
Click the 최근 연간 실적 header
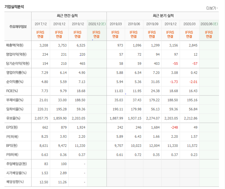pos(67,16)
